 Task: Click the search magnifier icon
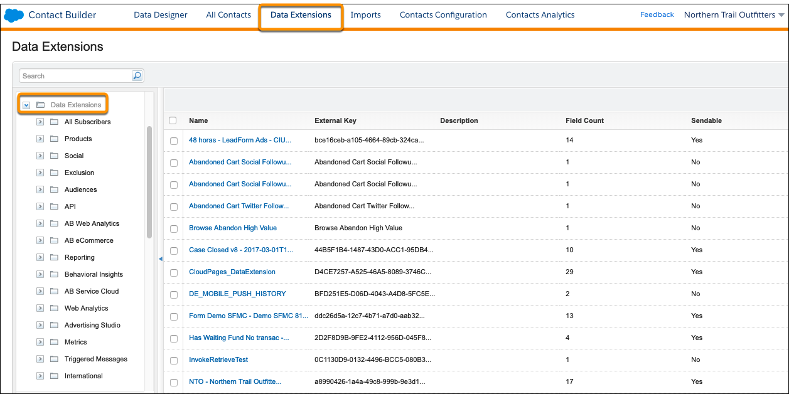(x=137, y=76)
